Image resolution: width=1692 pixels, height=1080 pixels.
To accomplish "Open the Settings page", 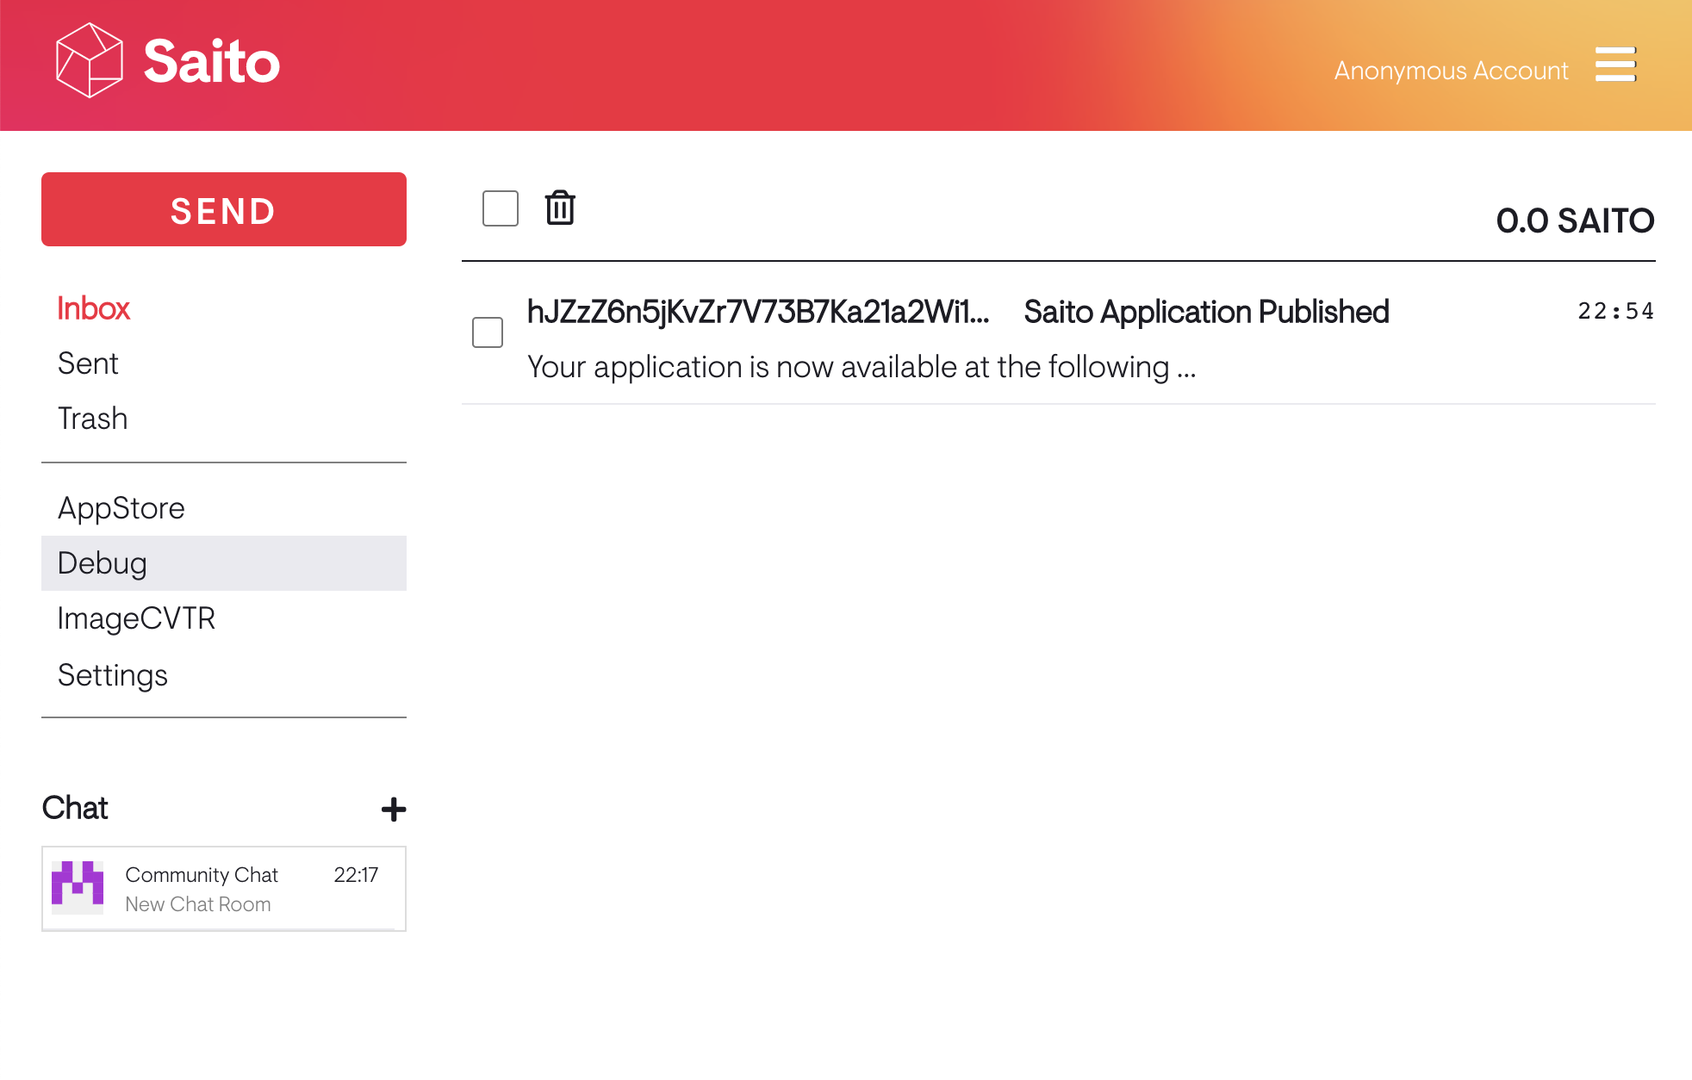I will [x=112, y=675].
